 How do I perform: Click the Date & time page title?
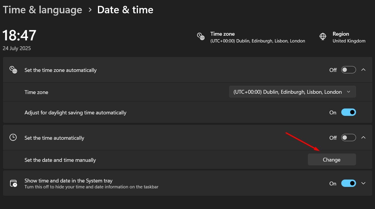pyautogui.click(x=125, y=10)
